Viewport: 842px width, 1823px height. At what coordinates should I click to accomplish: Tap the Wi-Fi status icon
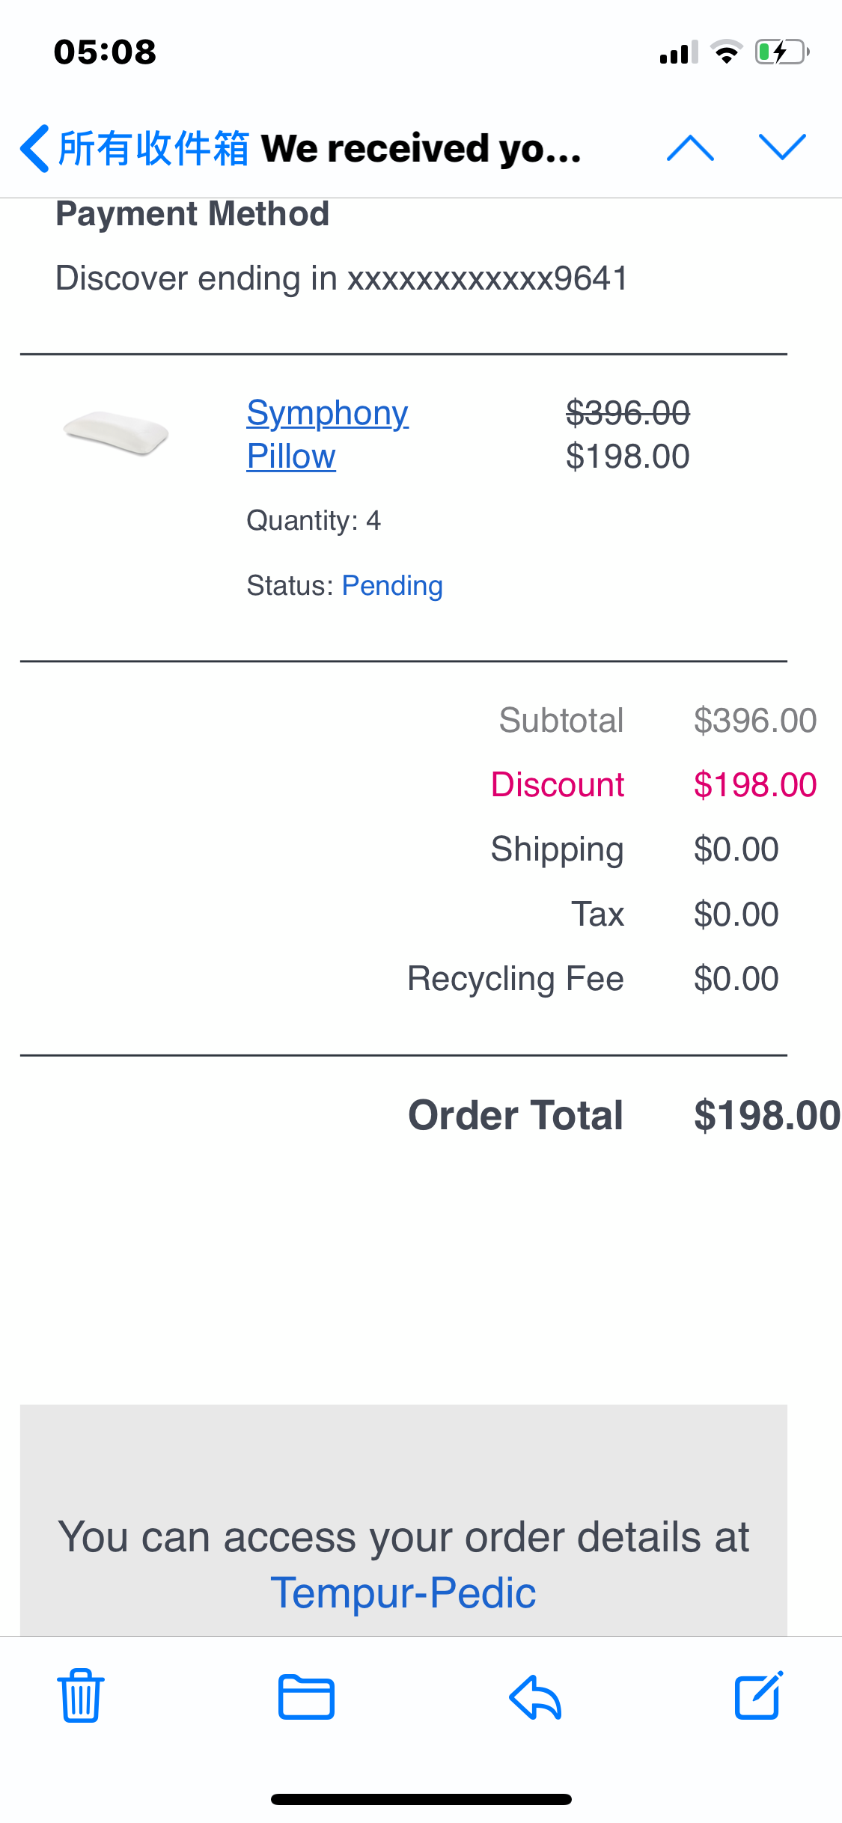pyautogui.click(x=726, y=52)
